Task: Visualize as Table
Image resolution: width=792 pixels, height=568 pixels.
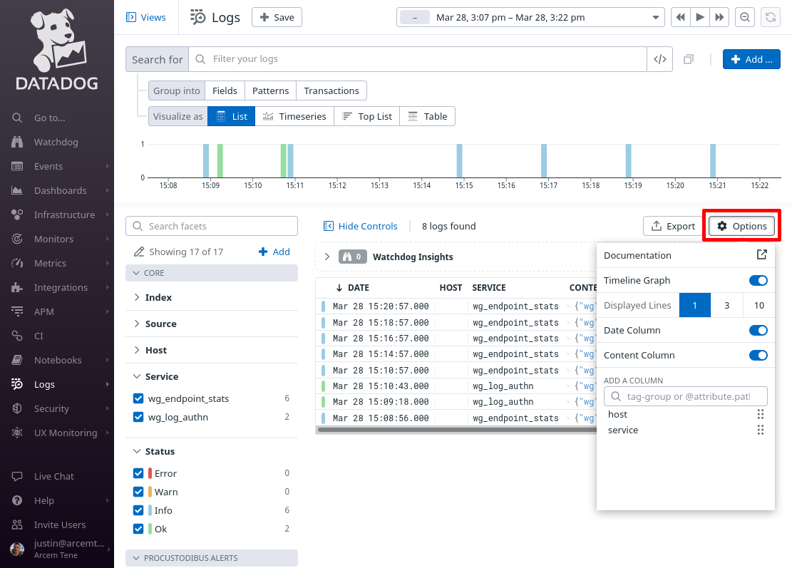Action: click(427, 116)
